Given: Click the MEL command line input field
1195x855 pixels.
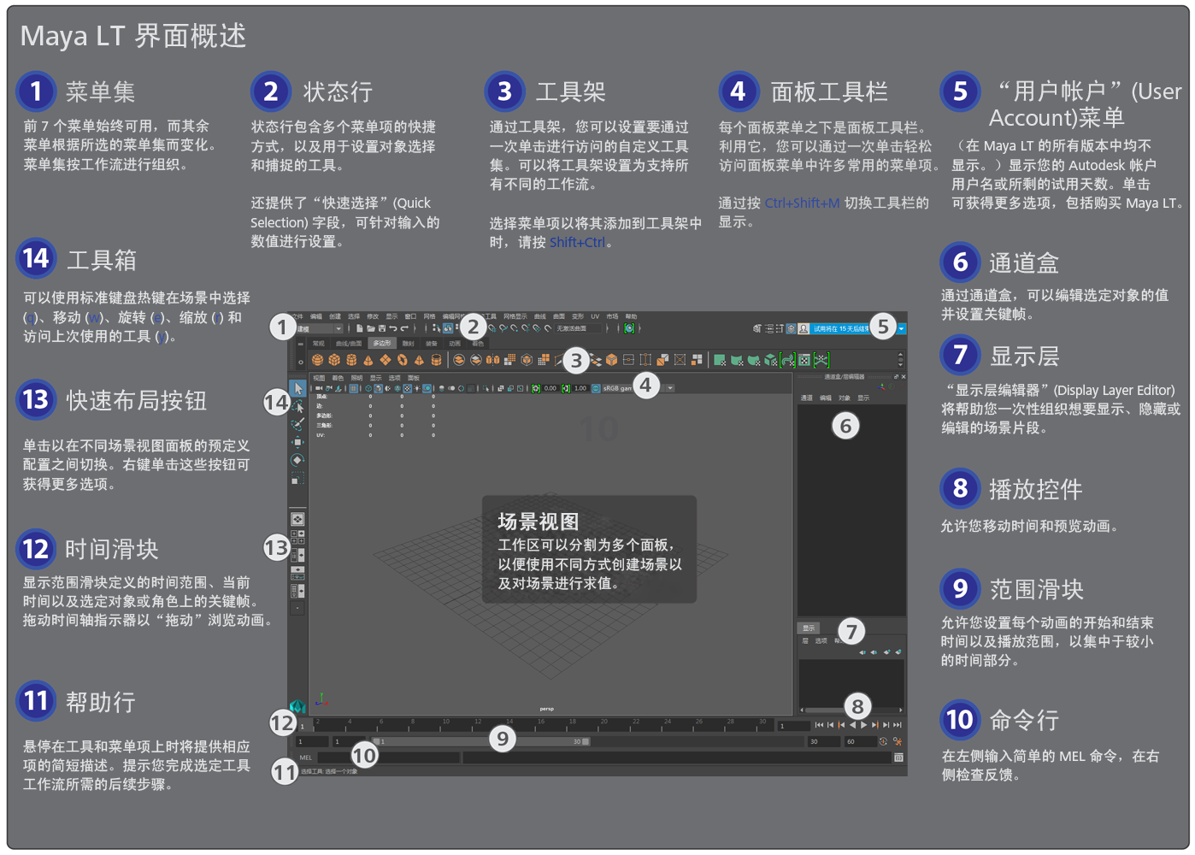Looking at the screenshot, I should 389,758.
